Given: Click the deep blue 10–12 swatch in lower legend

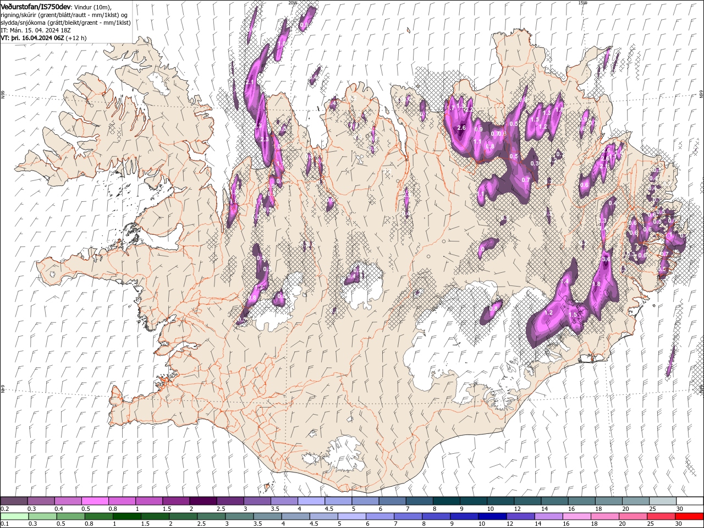Looking at the screenshot, I should pos(492,516).
